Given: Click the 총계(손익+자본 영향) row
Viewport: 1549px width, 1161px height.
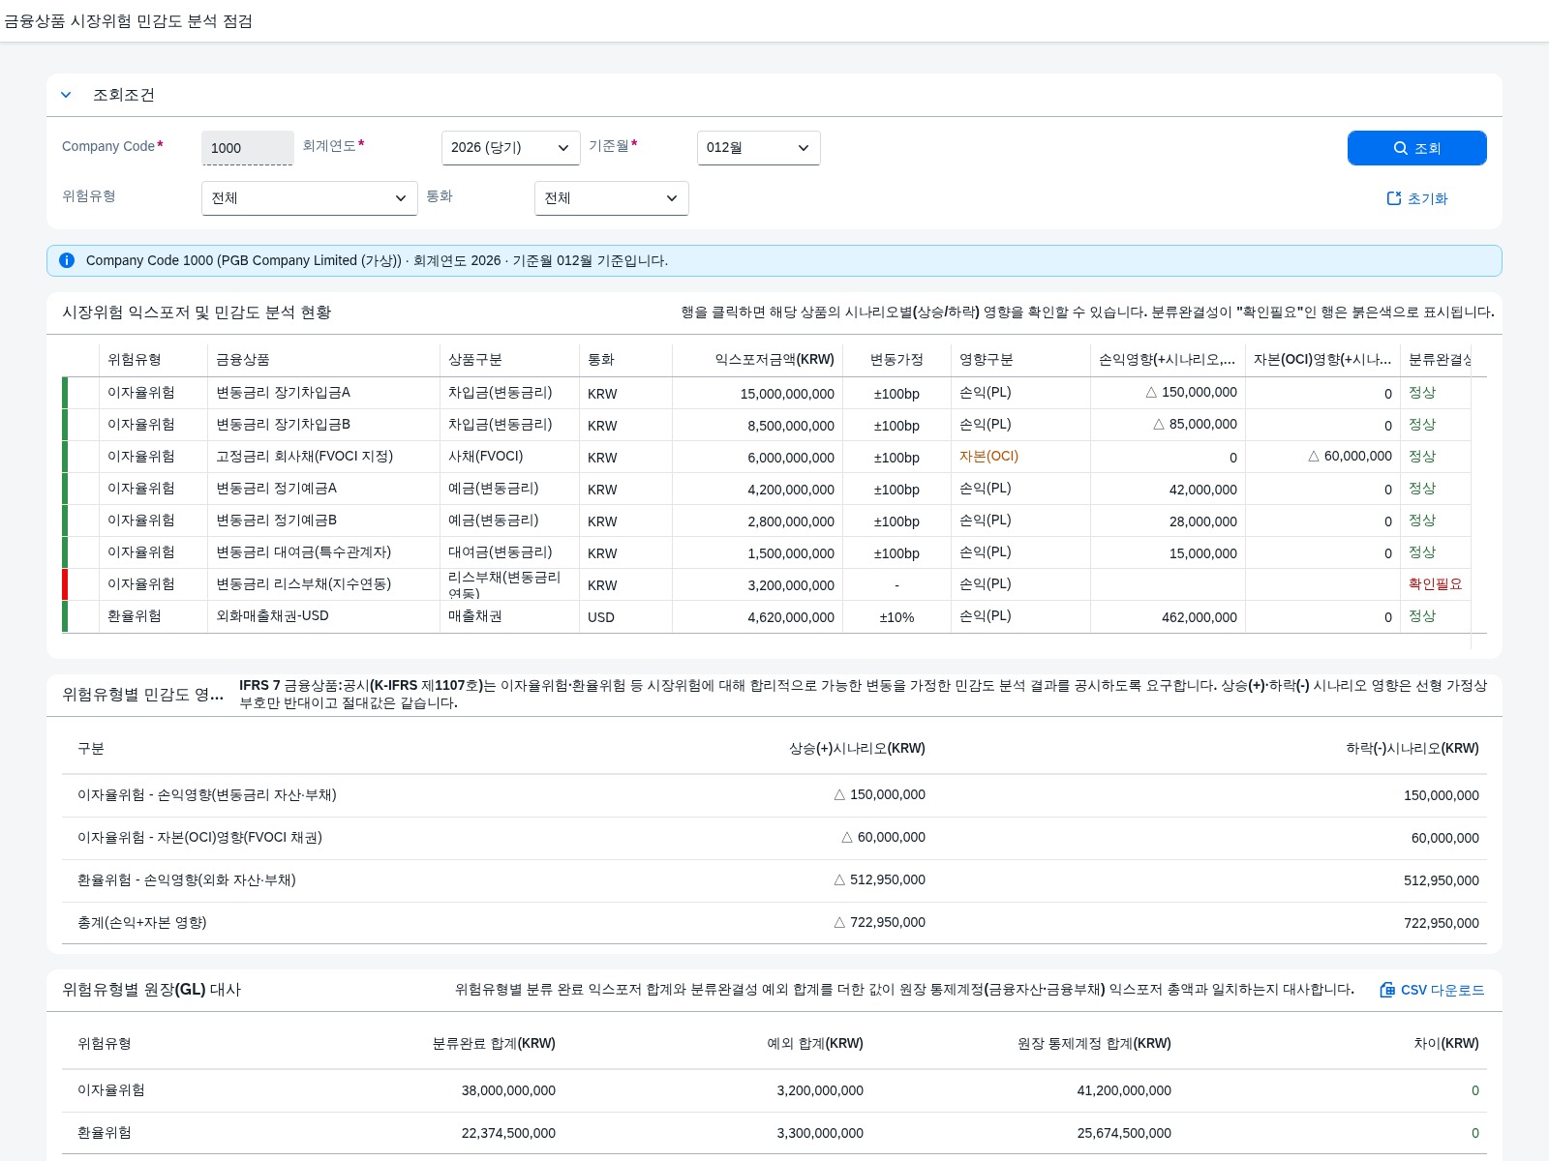Looking at the screenshot, I should coord(774,923).
